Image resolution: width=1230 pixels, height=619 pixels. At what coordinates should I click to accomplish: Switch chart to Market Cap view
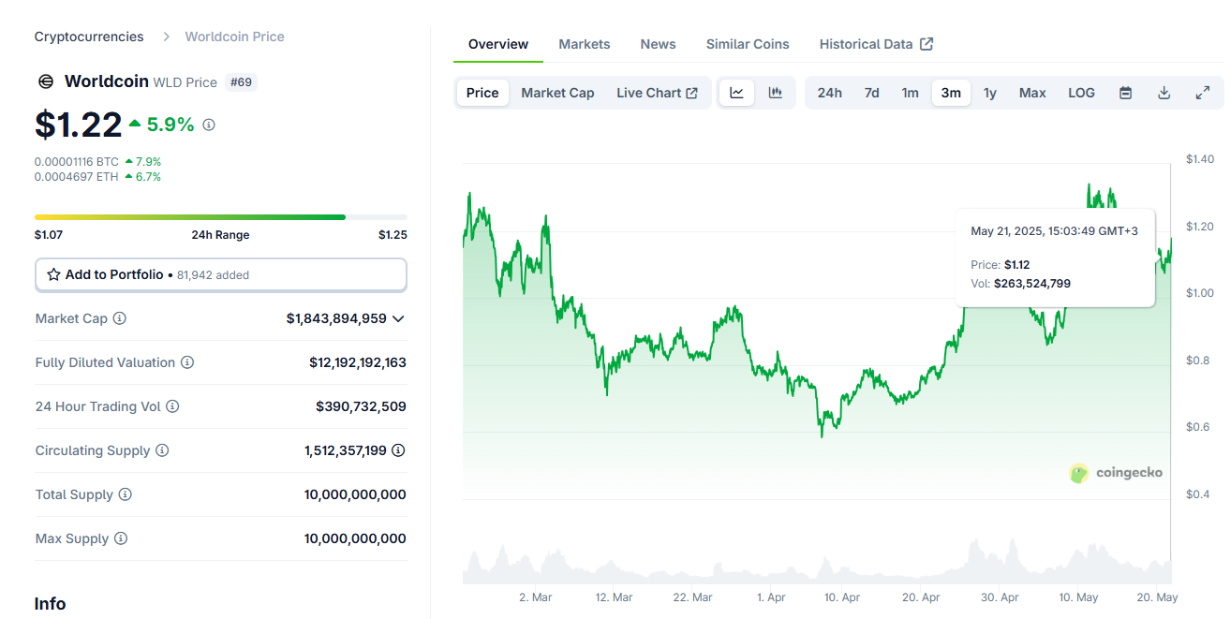point(557,93)
